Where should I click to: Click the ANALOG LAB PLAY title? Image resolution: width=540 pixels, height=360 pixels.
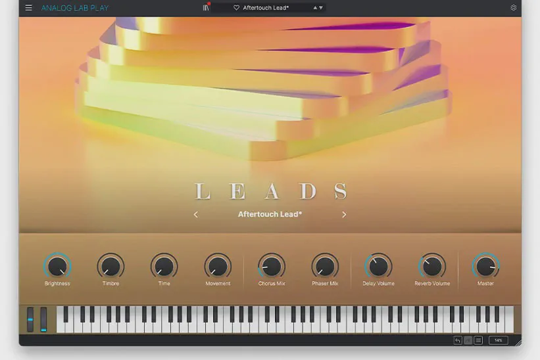tap(75, 8)
